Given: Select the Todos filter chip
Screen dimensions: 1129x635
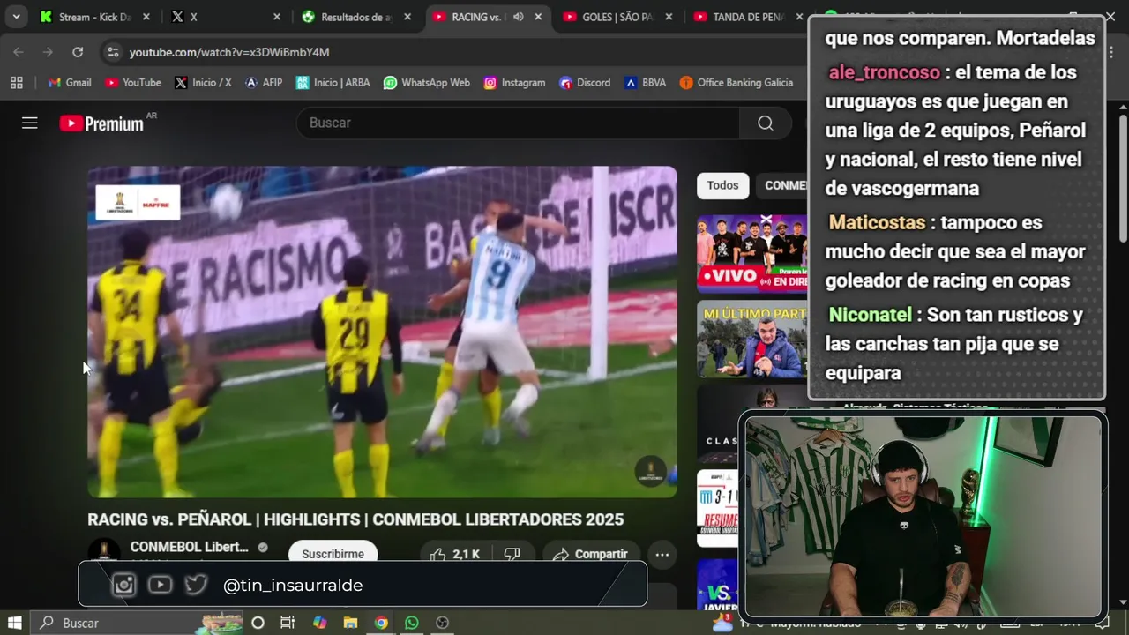Looking at the screenshot, I should [x=722, y=185].
